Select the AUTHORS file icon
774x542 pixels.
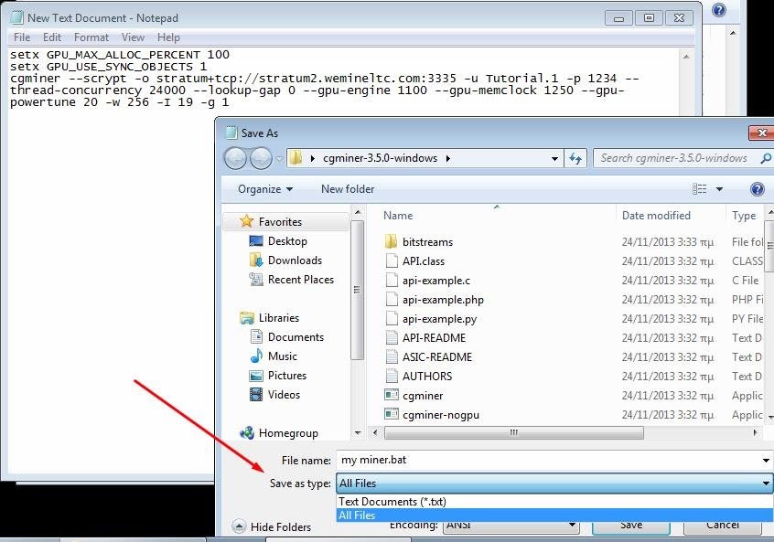392,377
